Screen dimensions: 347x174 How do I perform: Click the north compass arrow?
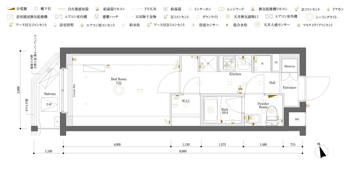click(x=321, y=152)
